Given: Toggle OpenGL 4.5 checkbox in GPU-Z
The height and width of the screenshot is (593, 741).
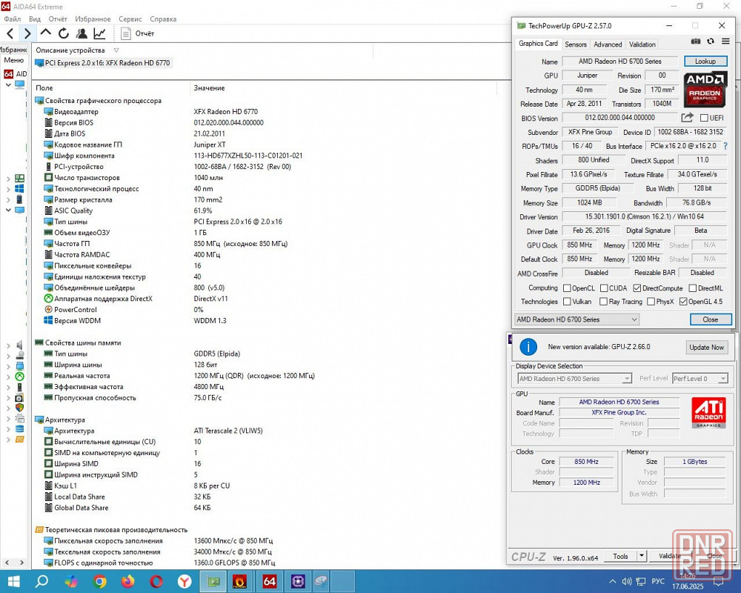Looking at the screenshot, I should tap(683, 301).
